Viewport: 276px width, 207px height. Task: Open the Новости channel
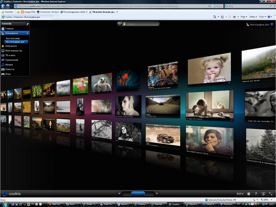point(10,69)
